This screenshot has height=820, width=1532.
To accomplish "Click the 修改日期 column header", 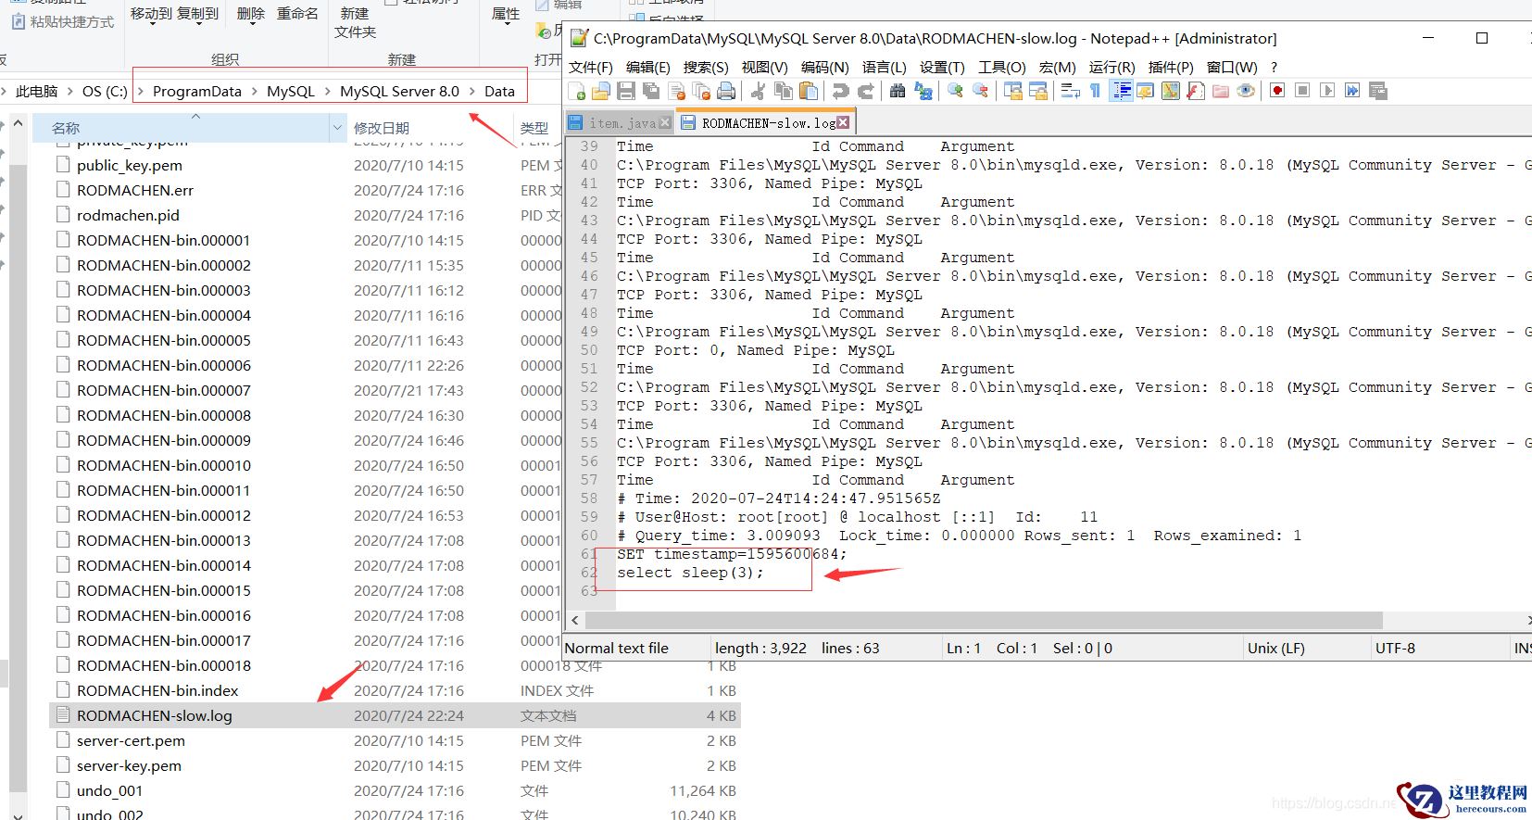I will click(382, 128).
